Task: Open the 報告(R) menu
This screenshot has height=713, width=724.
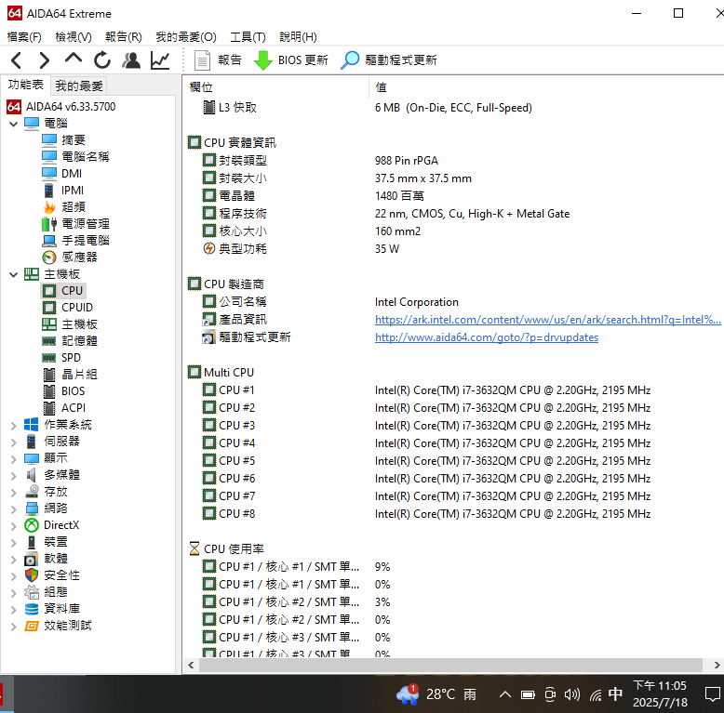Action: point(123,37)
